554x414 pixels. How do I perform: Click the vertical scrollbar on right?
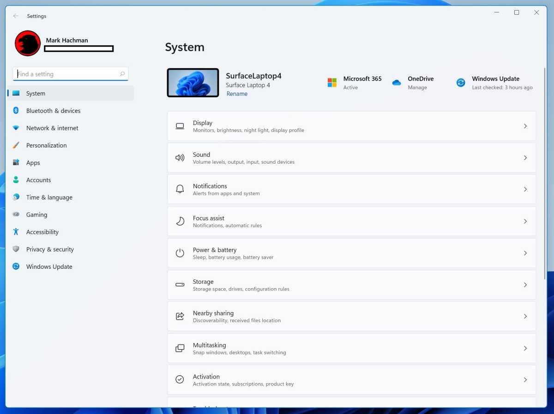click(x=545, y=173)
